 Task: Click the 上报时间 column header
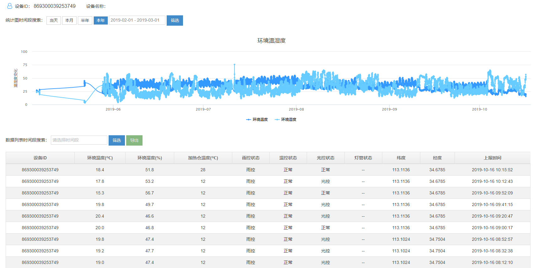[492, 158]
